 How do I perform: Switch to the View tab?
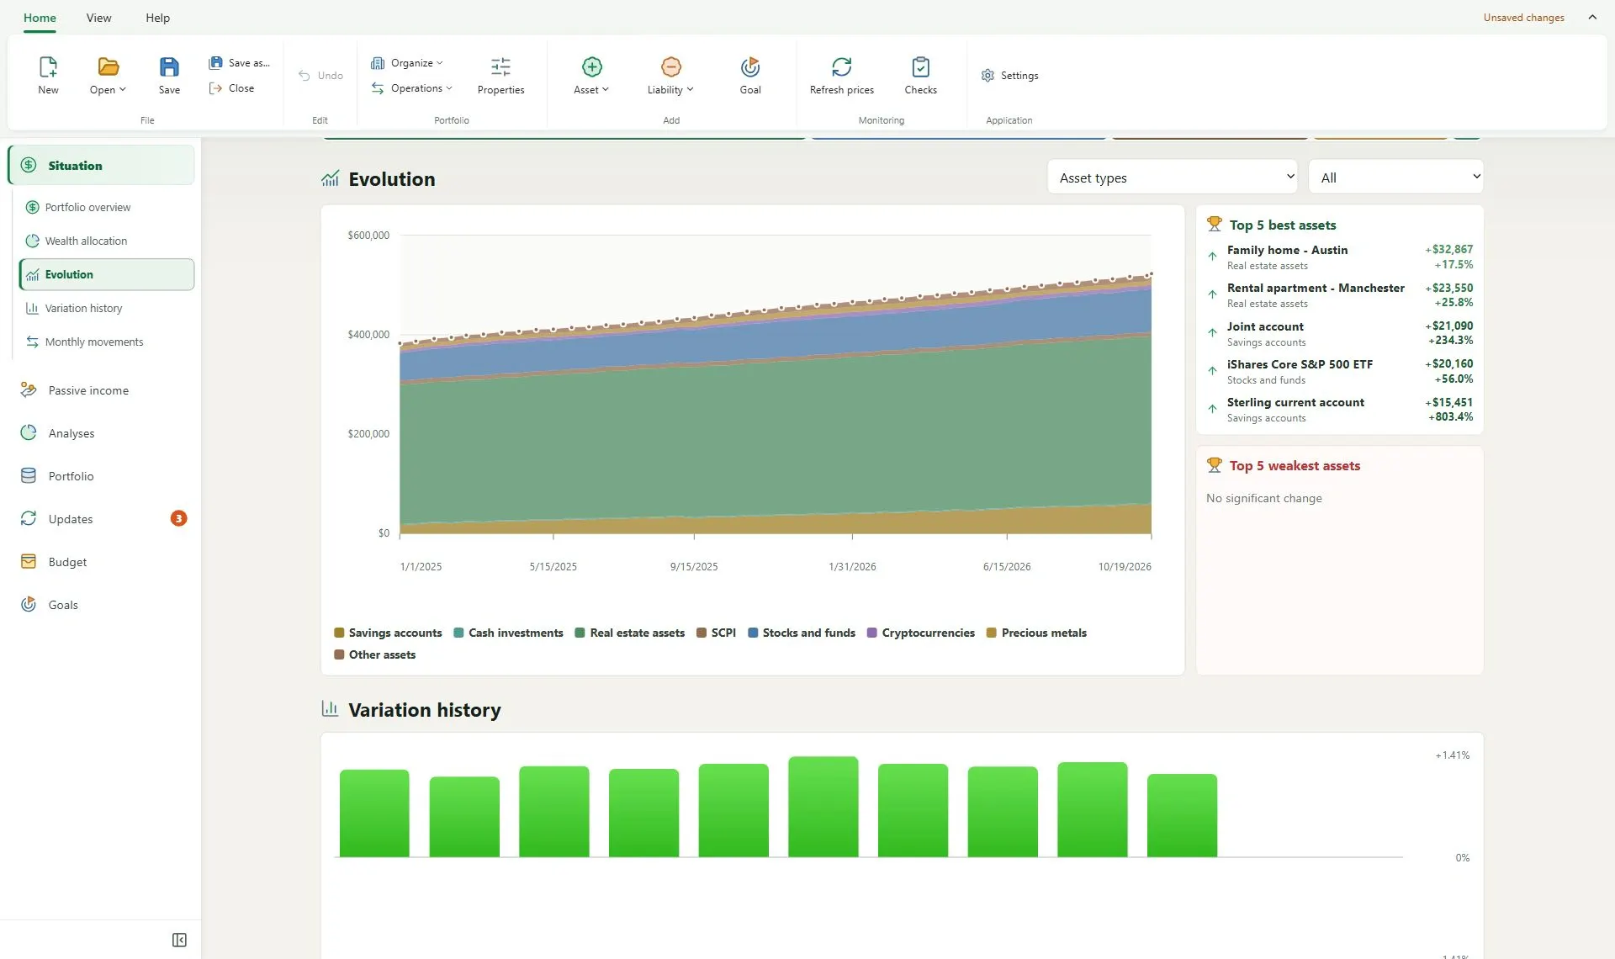pyautogui.click(x=98, y=18)
